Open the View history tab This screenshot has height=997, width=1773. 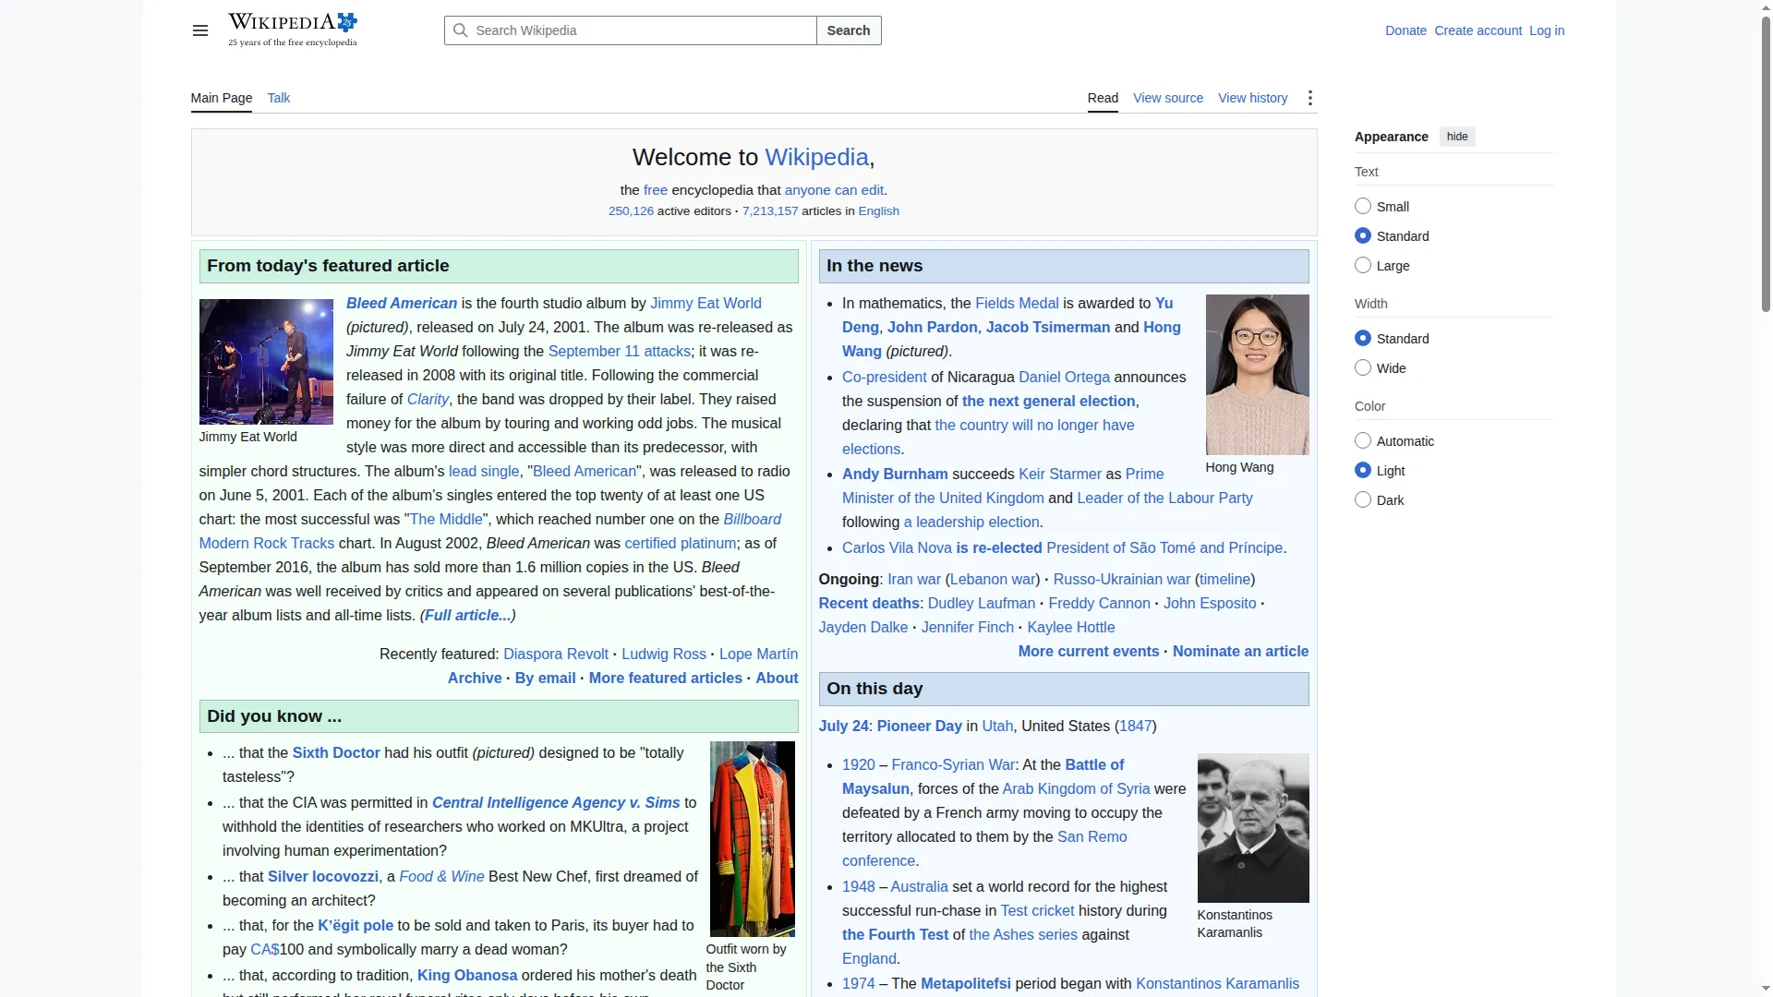coord(1253,98)
